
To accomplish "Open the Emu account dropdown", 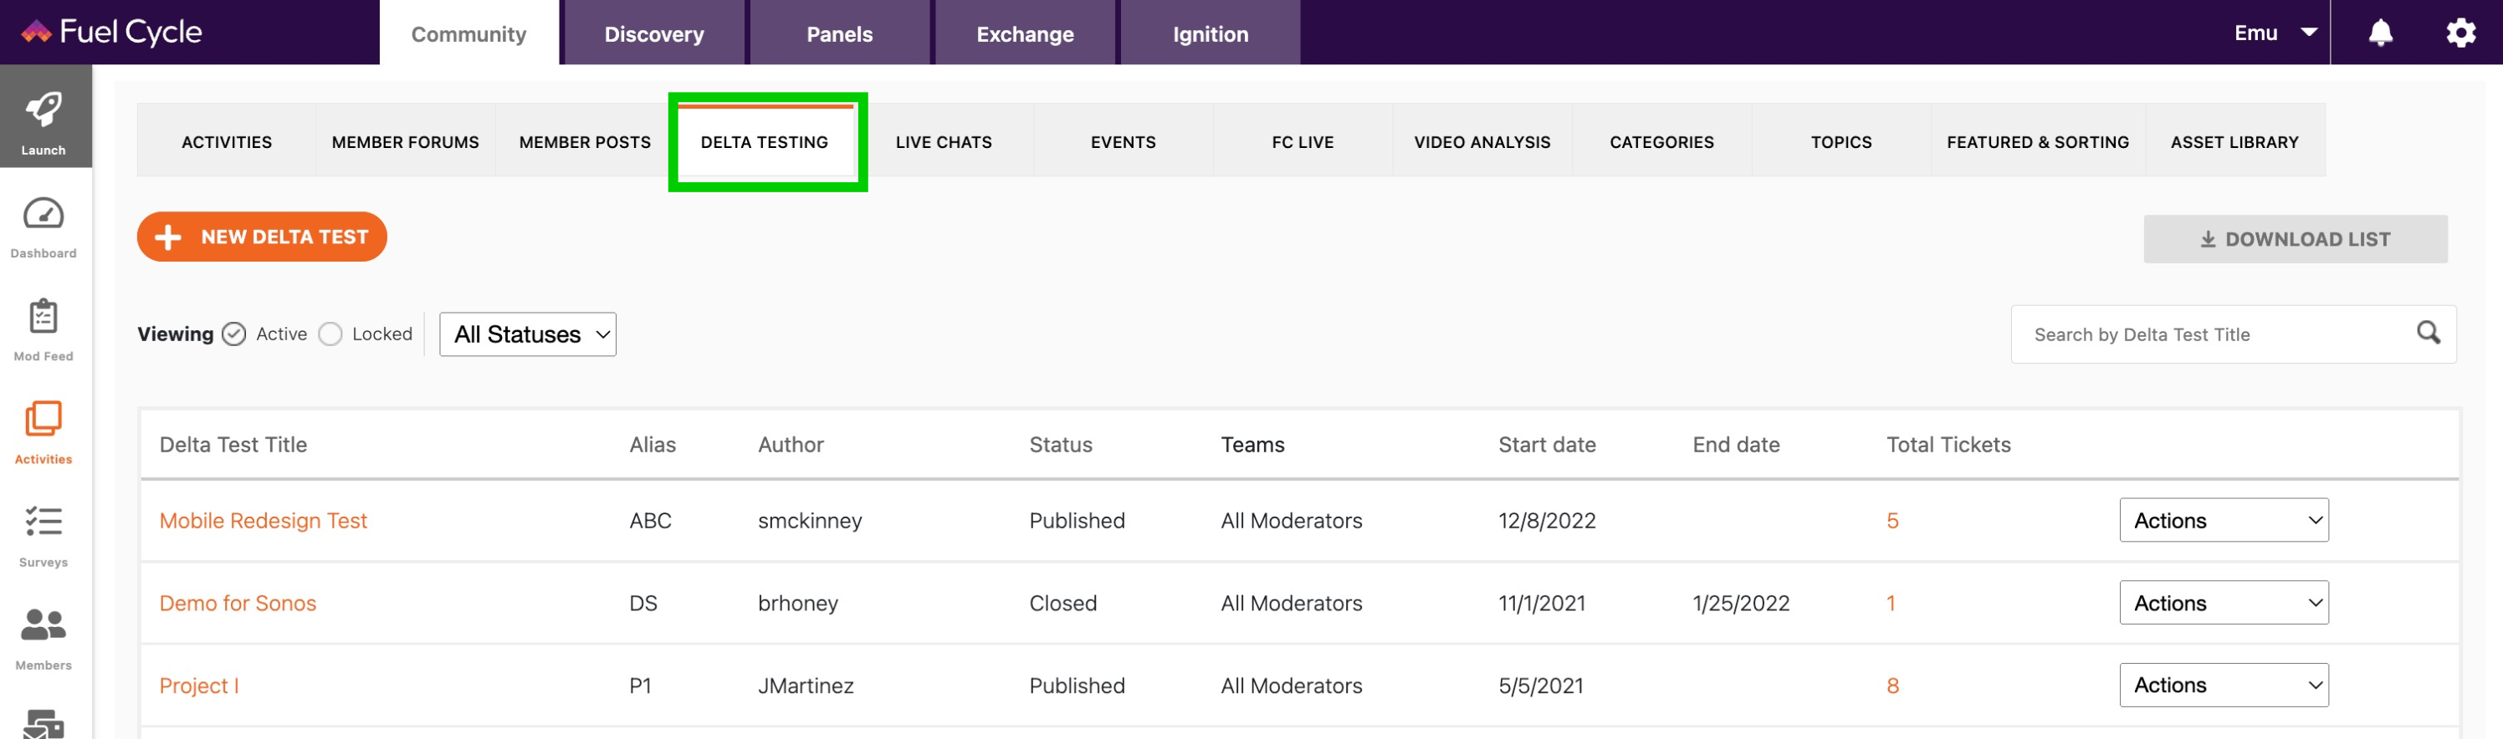I will (x=2275, y=33).
